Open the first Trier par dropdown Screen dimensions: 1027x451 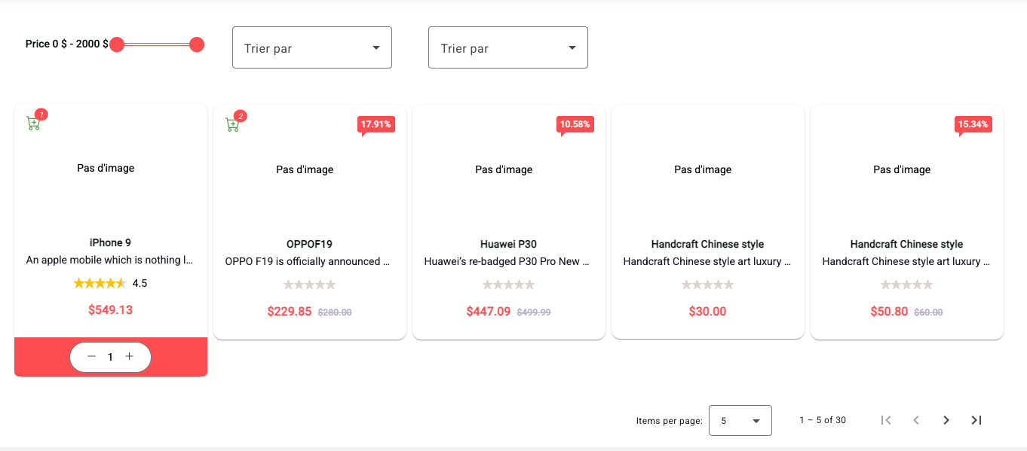click(x=311, y=48)
